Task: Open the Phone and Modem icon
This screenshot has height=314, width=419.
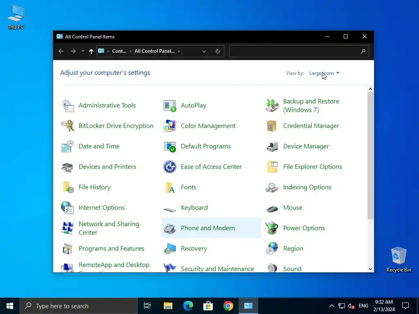Action: 170,228
